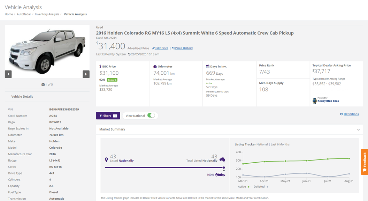Click the Odometer gauge icon
Viewport: 368px width, 201px height.
155,67
